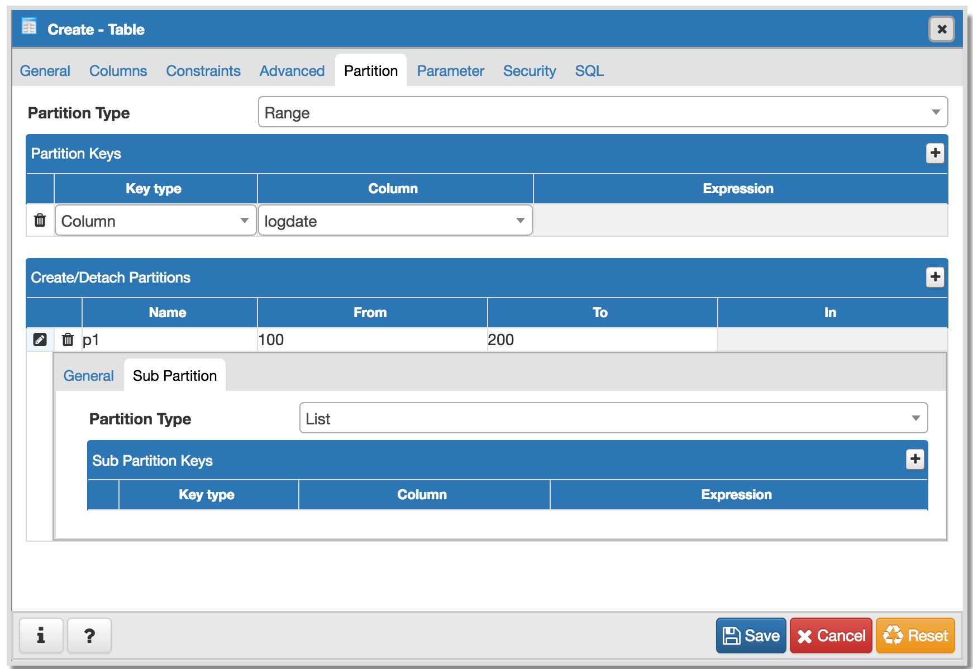The width and height of the screenshot is (973, 669).
Task: Click the Save button
Action: pyautogui.click(x=751, y=635)
